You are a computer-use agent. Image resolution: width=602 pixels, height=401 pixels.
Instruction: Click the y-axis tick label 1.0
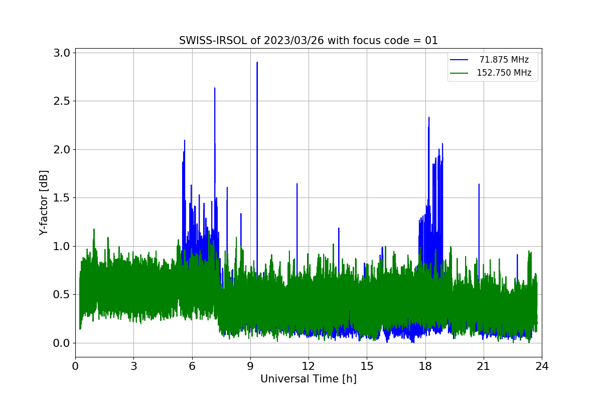61,246
